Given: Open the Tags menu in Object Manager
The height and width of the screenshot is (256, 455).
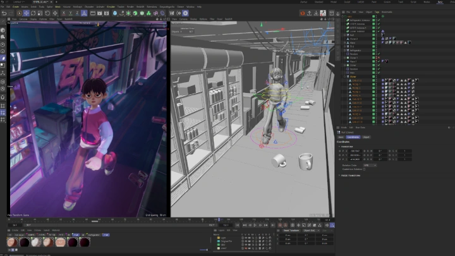Looking at the screenshot, I should click(377, 11).
